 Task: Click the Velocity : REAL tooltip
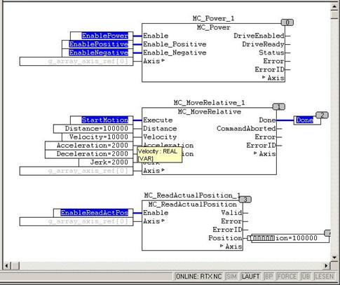[159, 155]
